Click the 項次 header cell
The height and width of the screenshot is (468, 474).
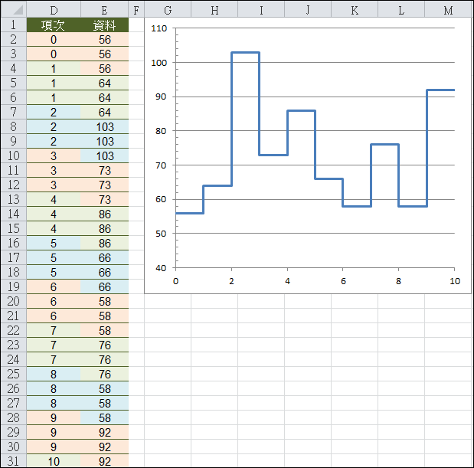pos(54,25)
